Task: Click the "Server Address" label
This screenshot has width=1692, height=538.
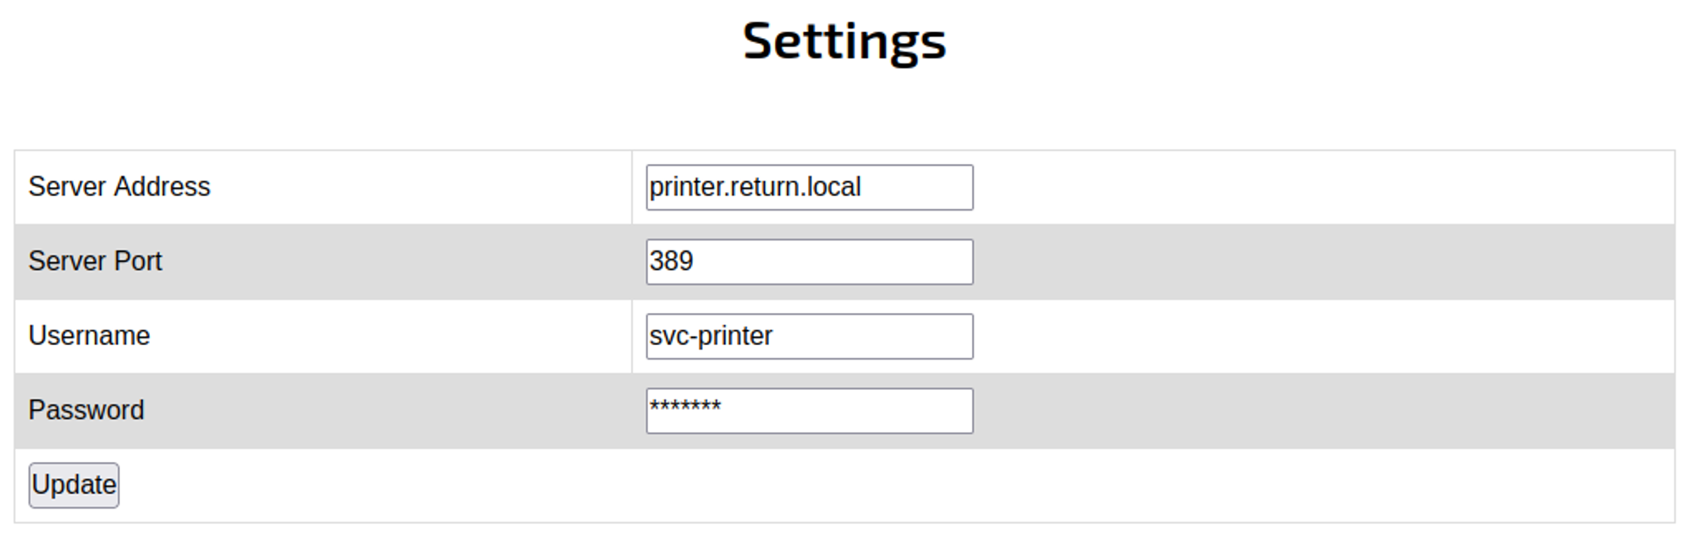Action: tap(119, 187)
